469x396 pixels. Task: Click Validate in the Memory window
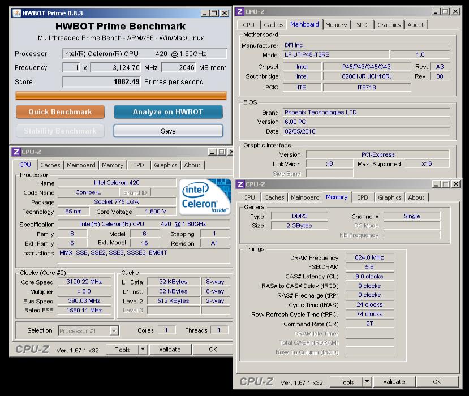point(394,382)
